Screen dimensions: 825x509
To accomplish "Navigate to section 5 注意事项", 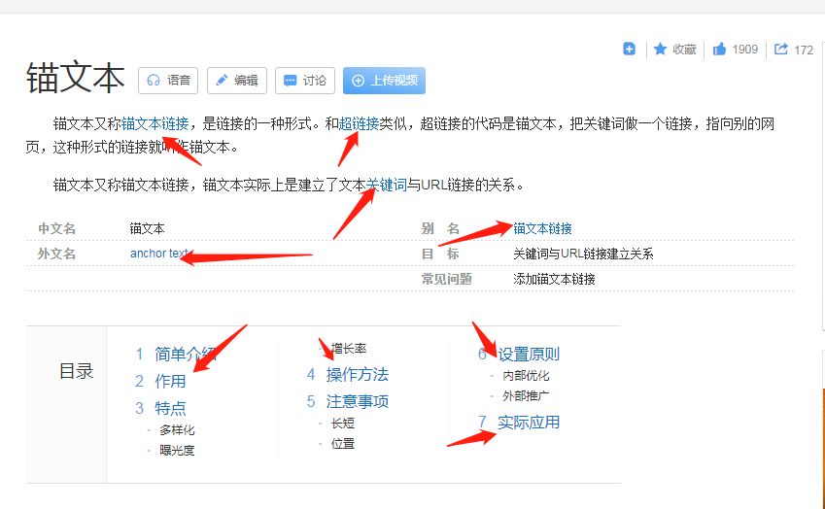I will (357, 401).
